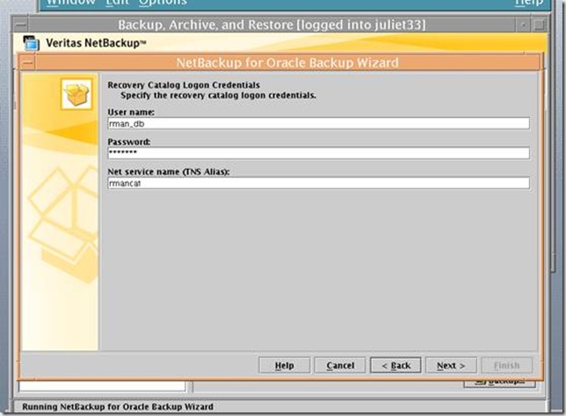This screenshot has width=566, height=416.
Task: Click the Backup button behind the wizard
Action: (x=499, y=383)
